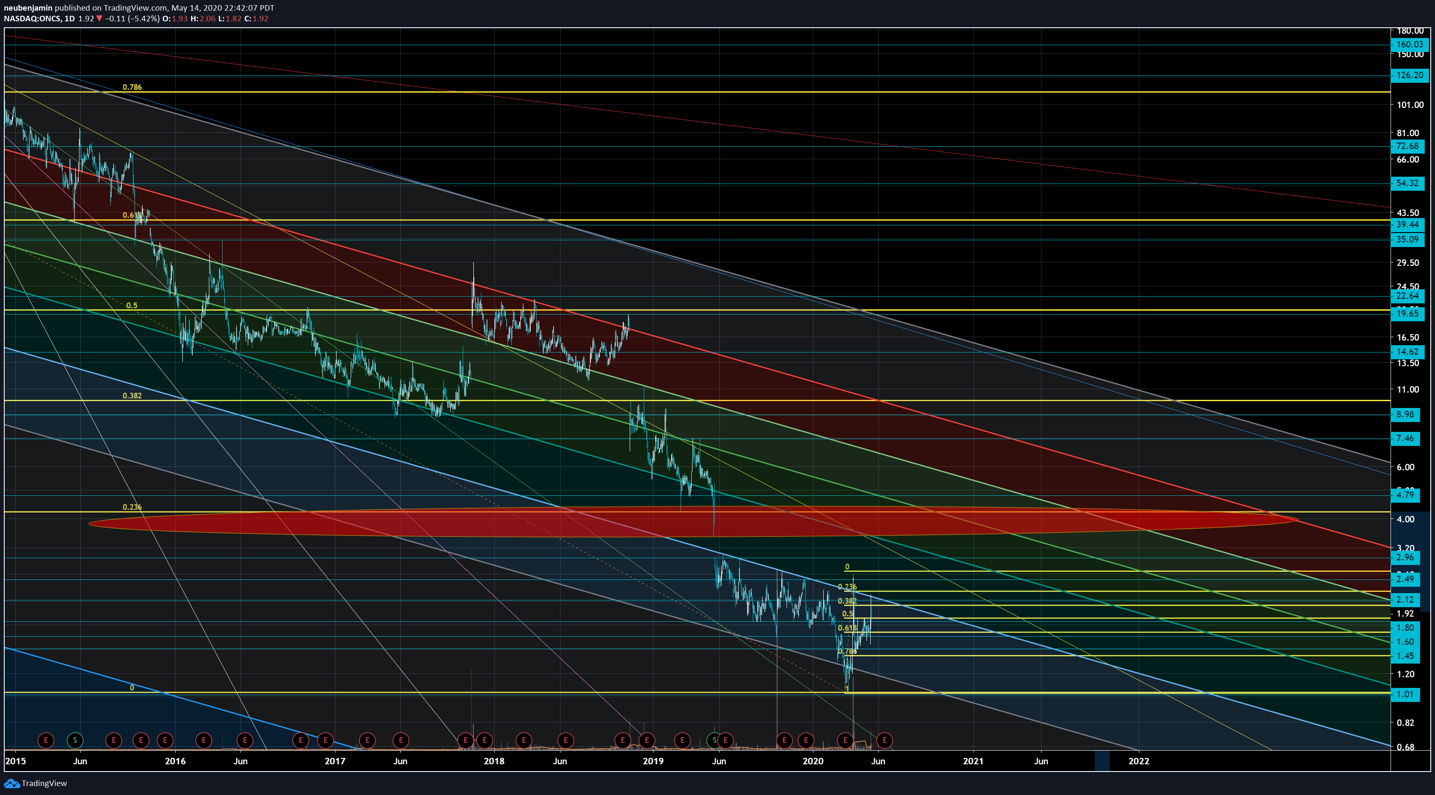
Task: Click the 2021 label on time axis
Action: 973,761
